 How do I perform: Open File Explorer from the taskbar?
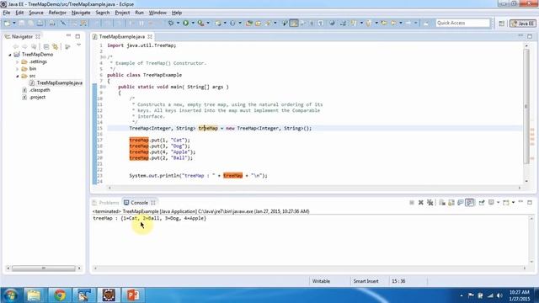(34, 295)
